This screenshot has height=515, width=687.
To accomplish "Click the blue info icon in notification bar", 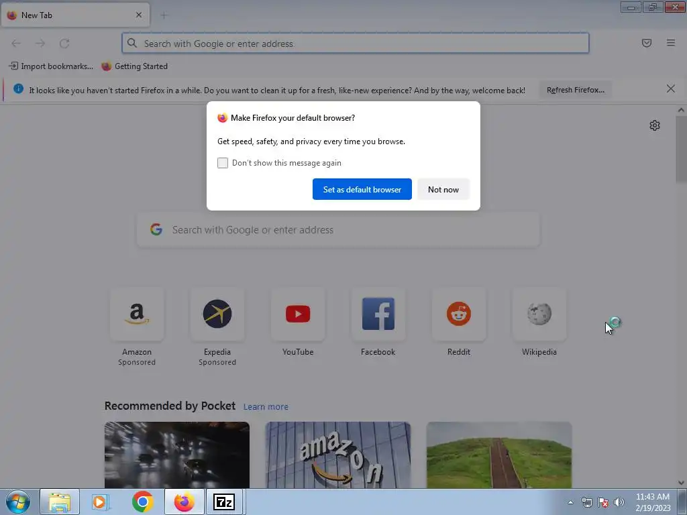I will coord(18,89).
